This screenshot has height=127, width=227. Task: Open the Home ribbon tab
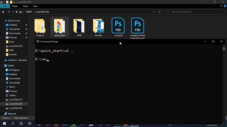[15, 6]
